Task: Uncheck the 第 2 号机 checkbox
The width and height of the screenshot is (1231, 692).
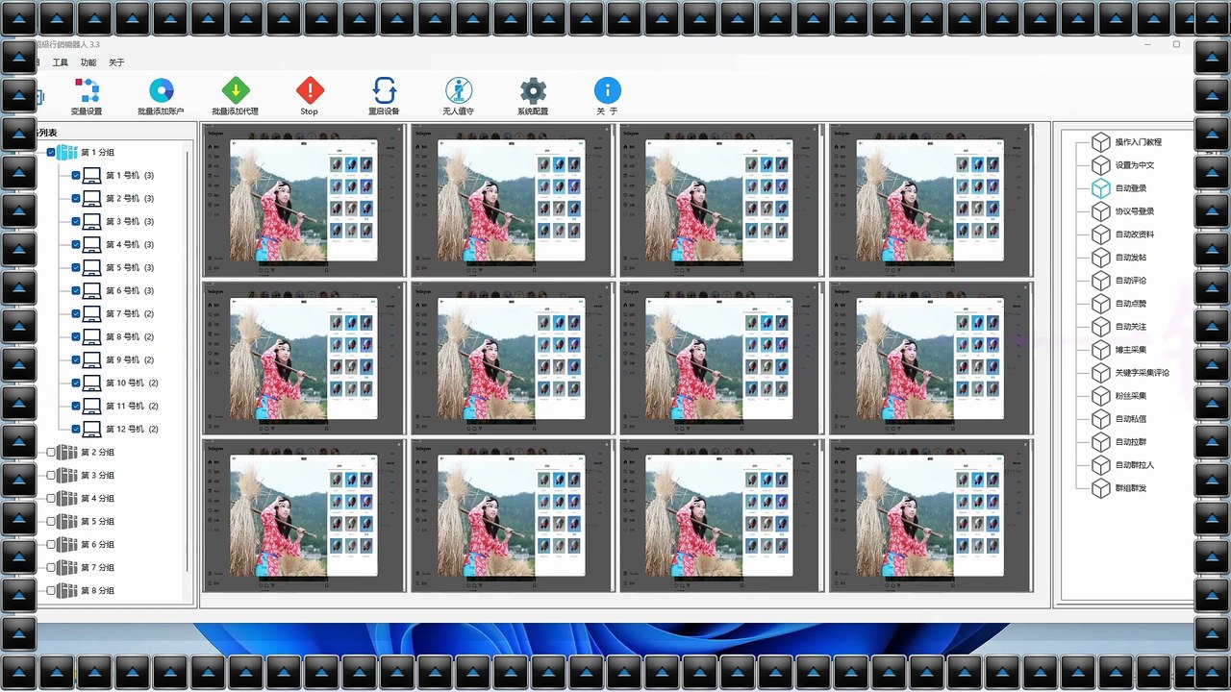Action: (76, 199)
